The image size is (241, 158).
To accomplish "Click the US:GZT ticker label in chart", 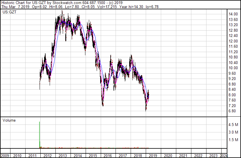I will click(x=9, y=12).
